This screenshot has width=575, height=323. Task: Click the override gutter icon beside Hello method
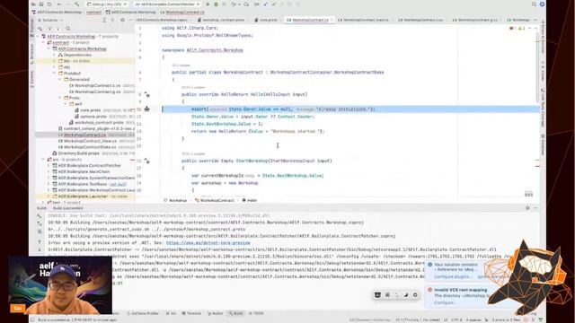pos(146,94)
